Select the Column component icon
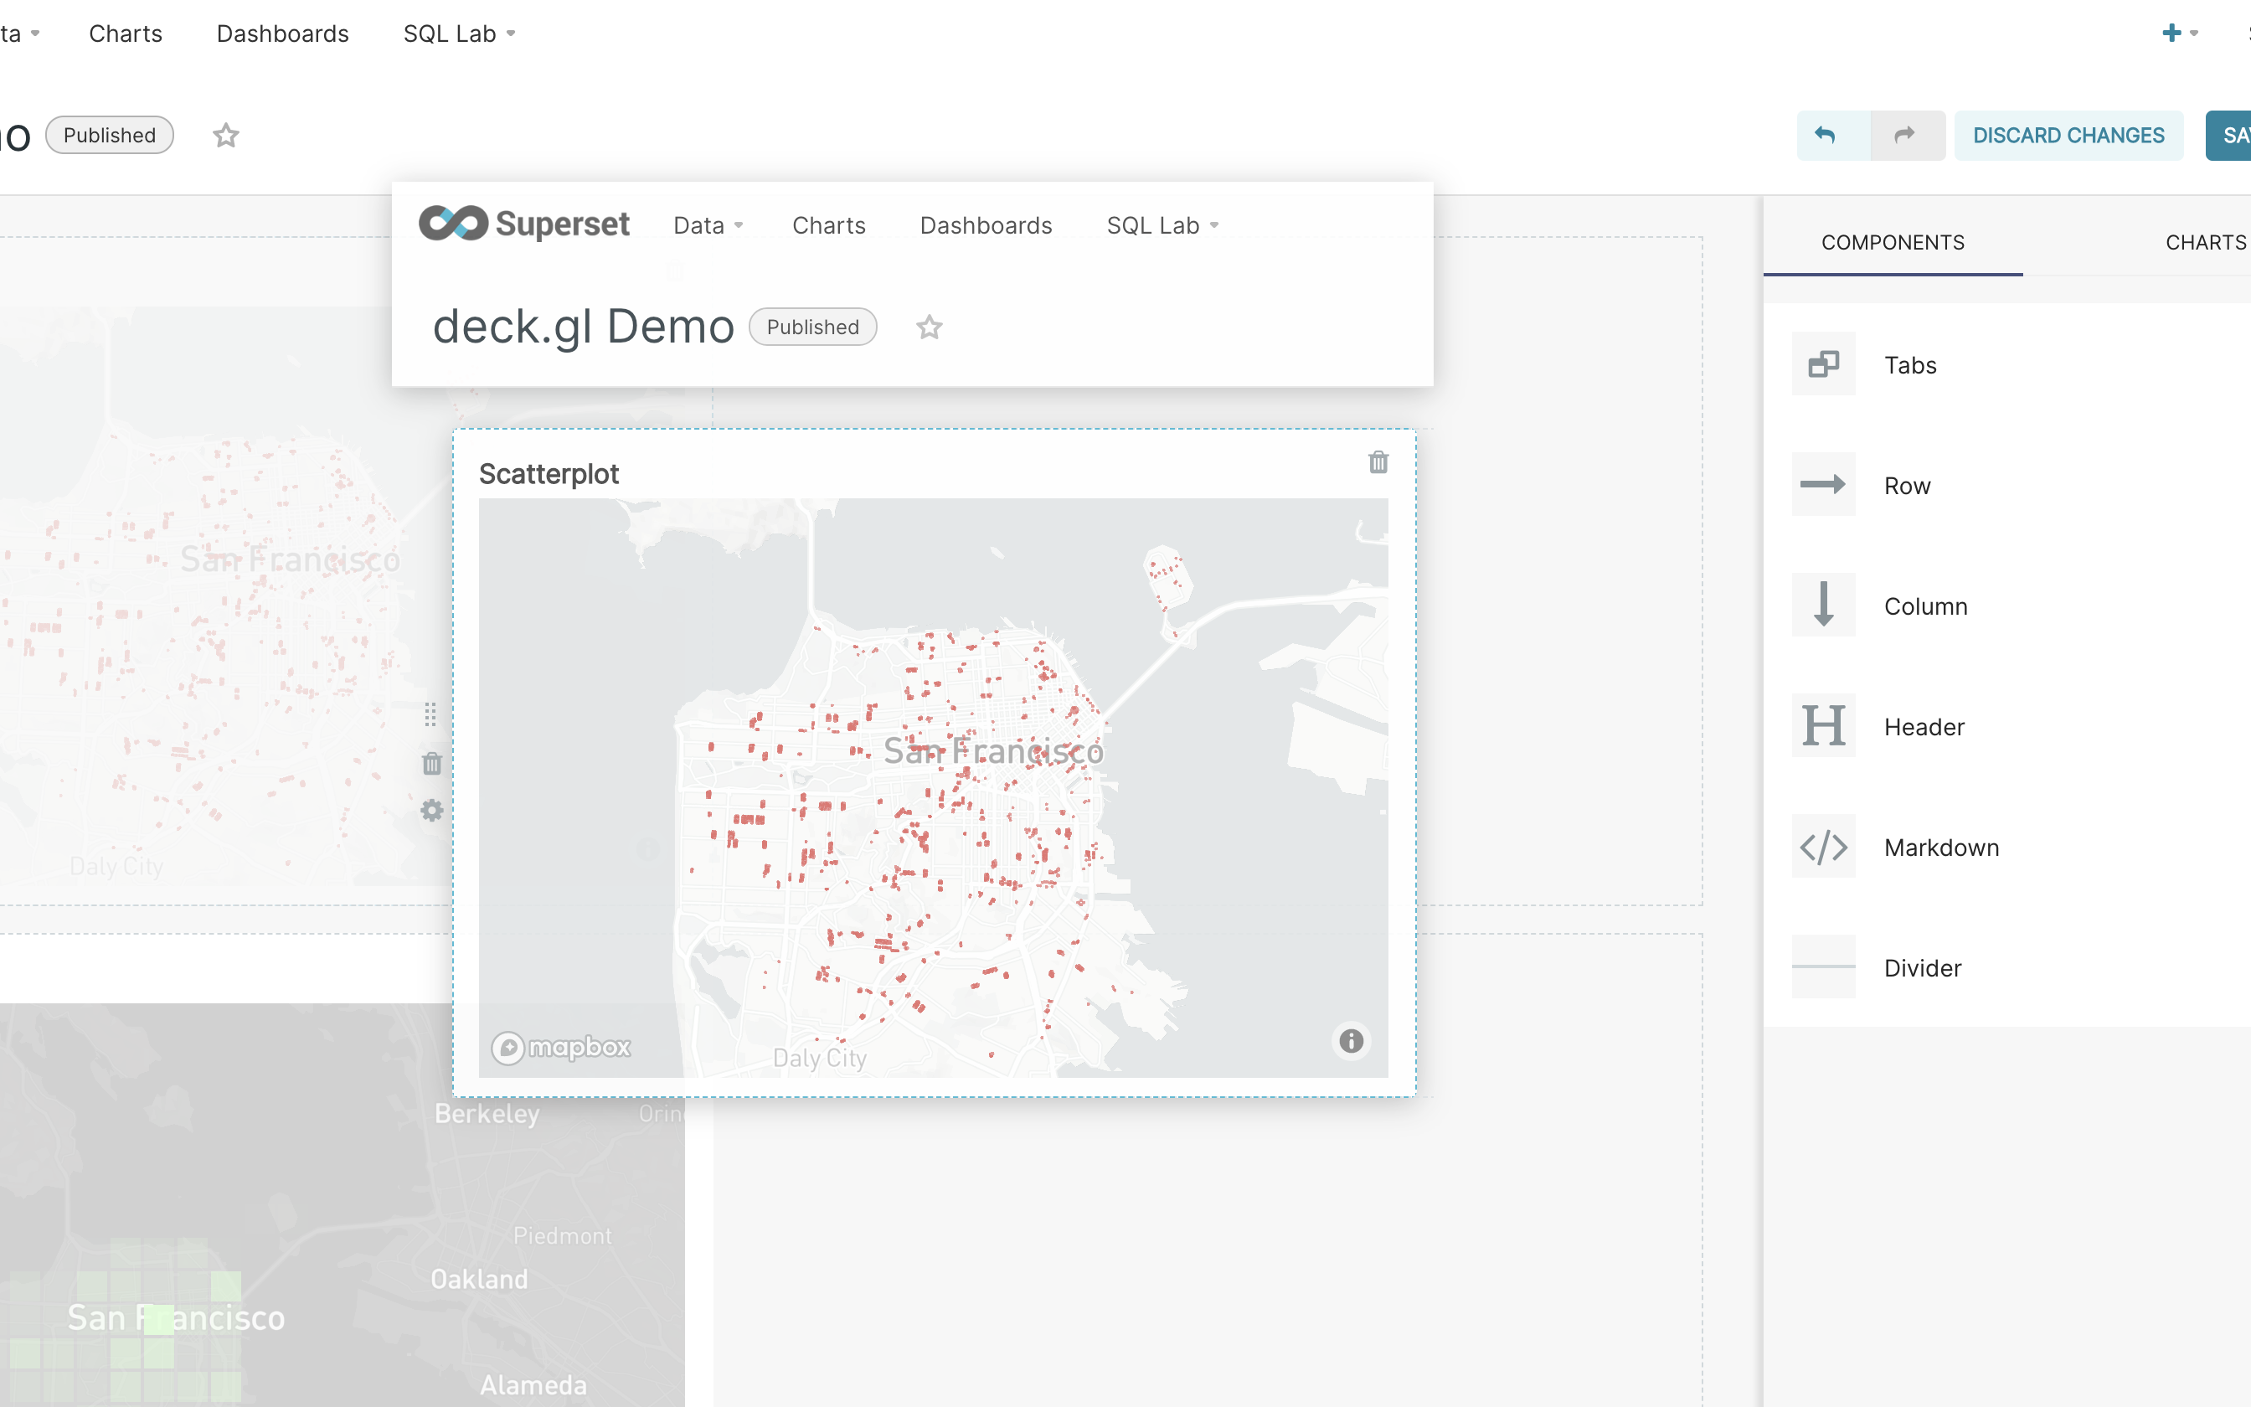The width and height of the screenshot is (2251, 1407). [x=1822, y=605]
